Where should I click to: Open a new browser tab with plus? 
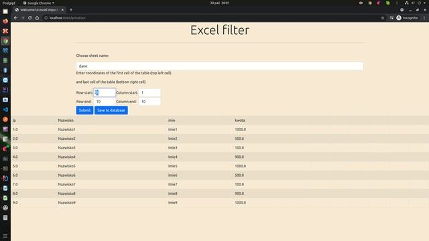point(71,10)
